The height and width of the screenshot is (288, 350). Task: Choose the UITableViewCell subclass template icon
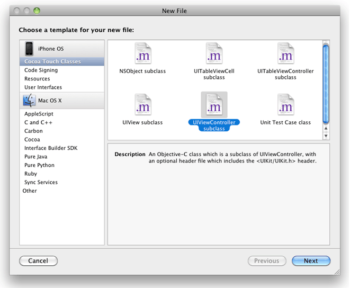214,53
